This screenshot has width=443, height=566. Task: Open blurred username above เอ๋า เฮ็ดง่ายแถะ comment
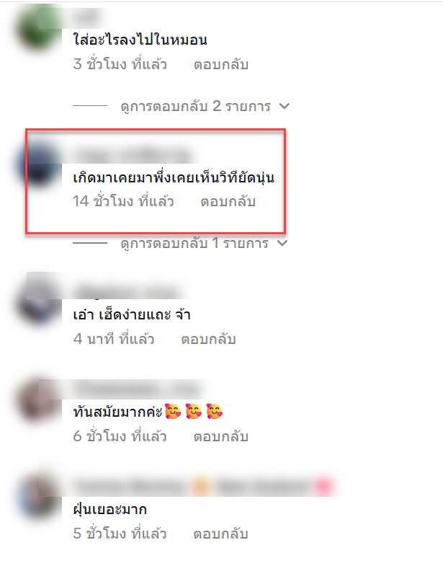pyautogui.click(x=127, y=291)
